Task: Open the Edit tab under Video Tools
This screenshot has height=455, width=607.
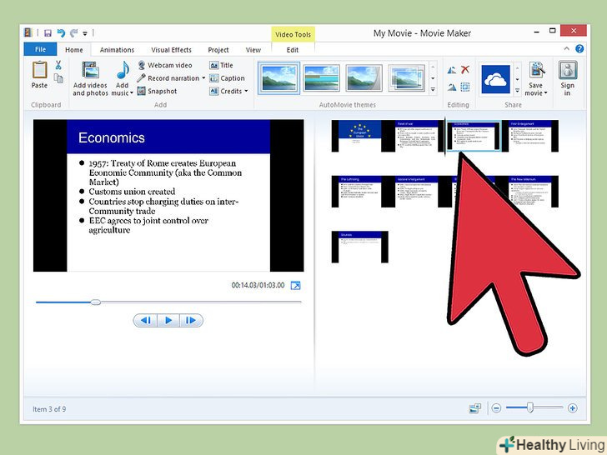Action: coord(293,50)
